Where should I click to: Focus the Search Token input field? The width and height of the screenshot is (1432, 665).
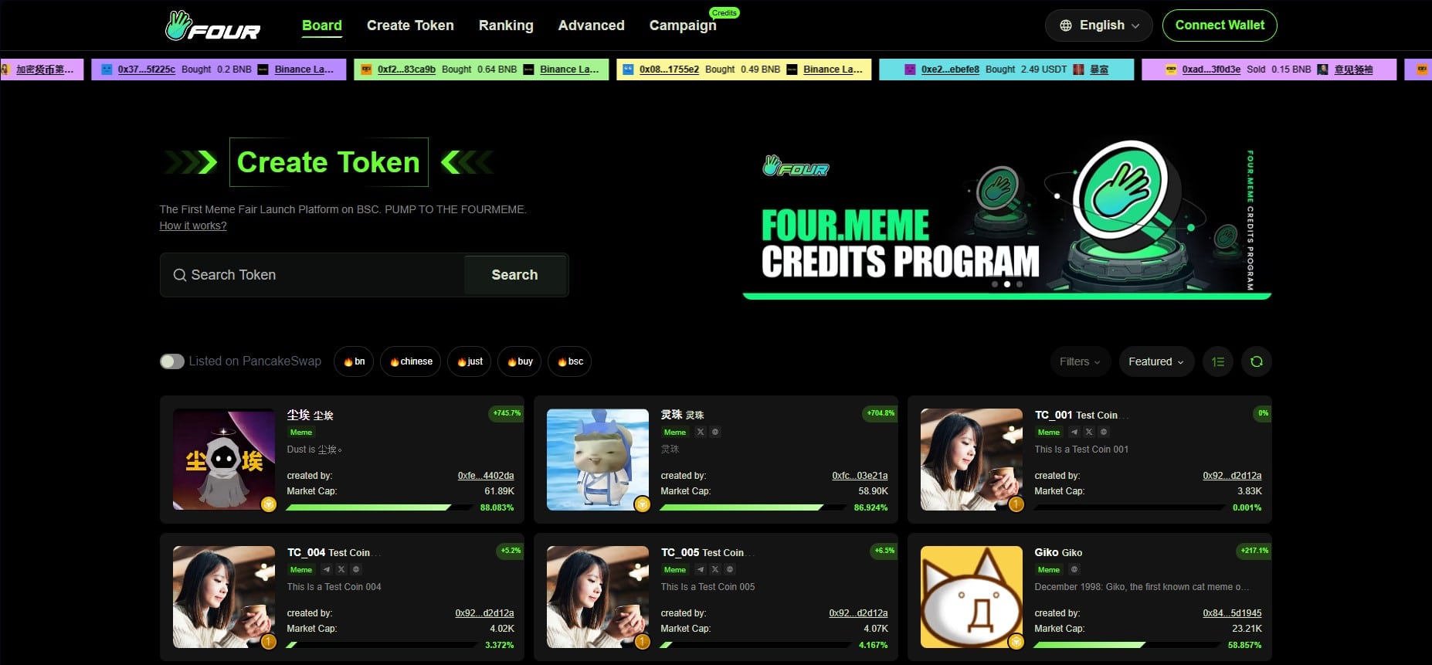point(313,275)
